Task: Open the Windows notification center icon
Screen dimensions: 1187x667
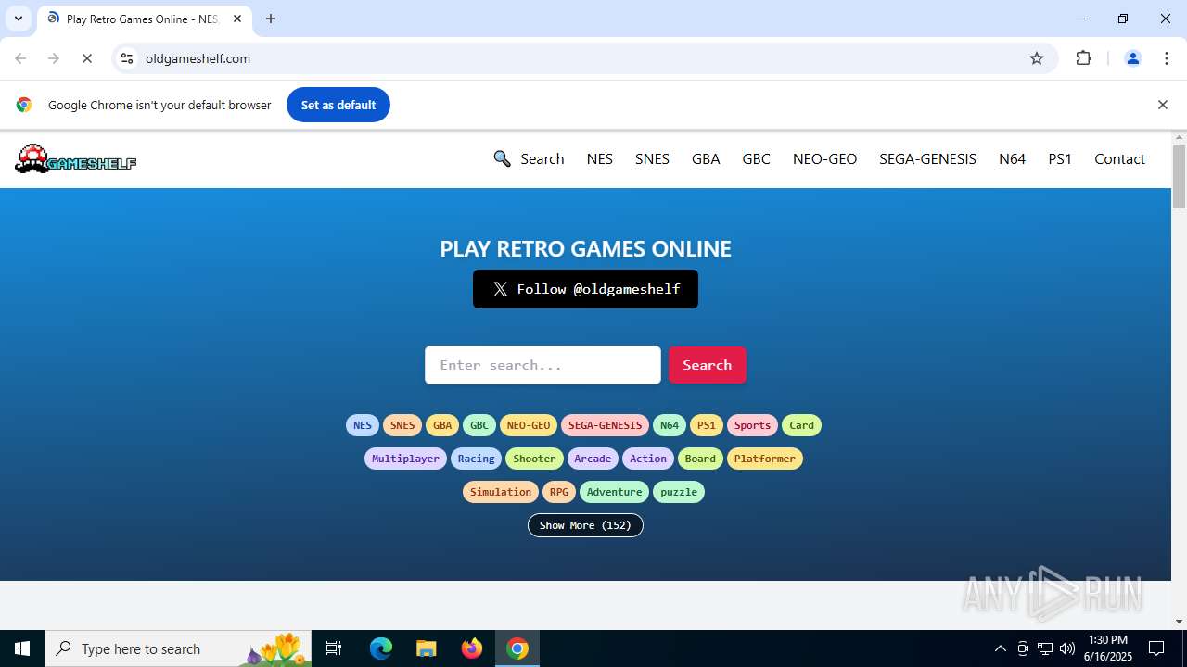Action: coord(1156,648)
